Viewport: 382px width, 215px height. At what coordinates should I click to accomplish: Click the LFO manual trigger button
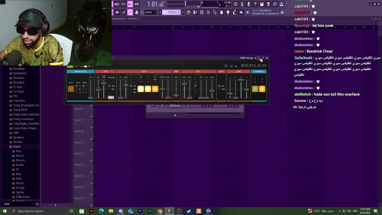pyautogui.click(x=111, y=97)
